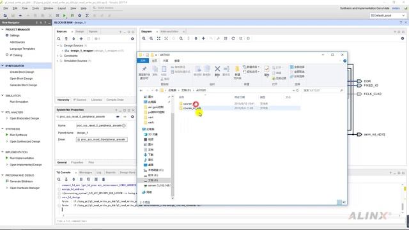Open Explorer help question mark icon

pos(344,61)
